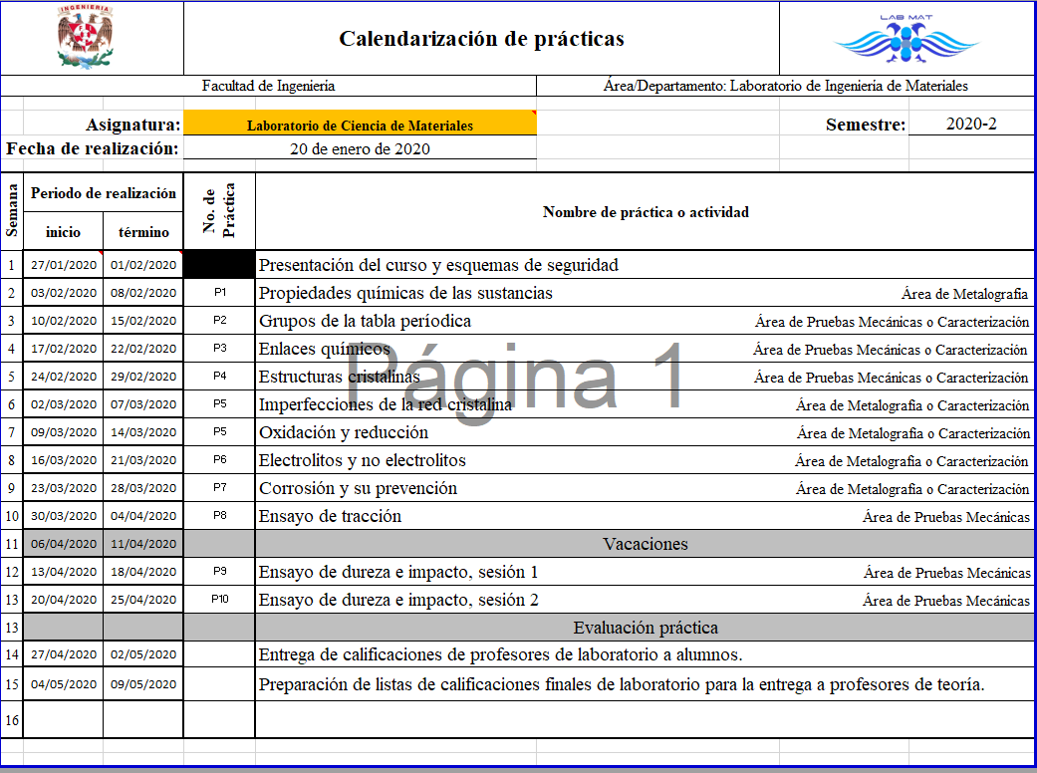
Task: Select end date '14/03/2020'
Action: [143, 431]
